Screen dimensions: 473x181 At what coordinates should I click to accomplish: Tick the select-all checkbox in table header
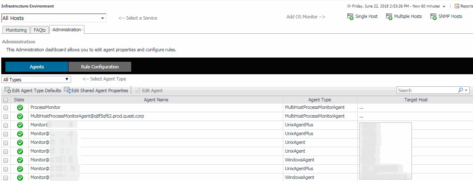(x=5, y=100)
